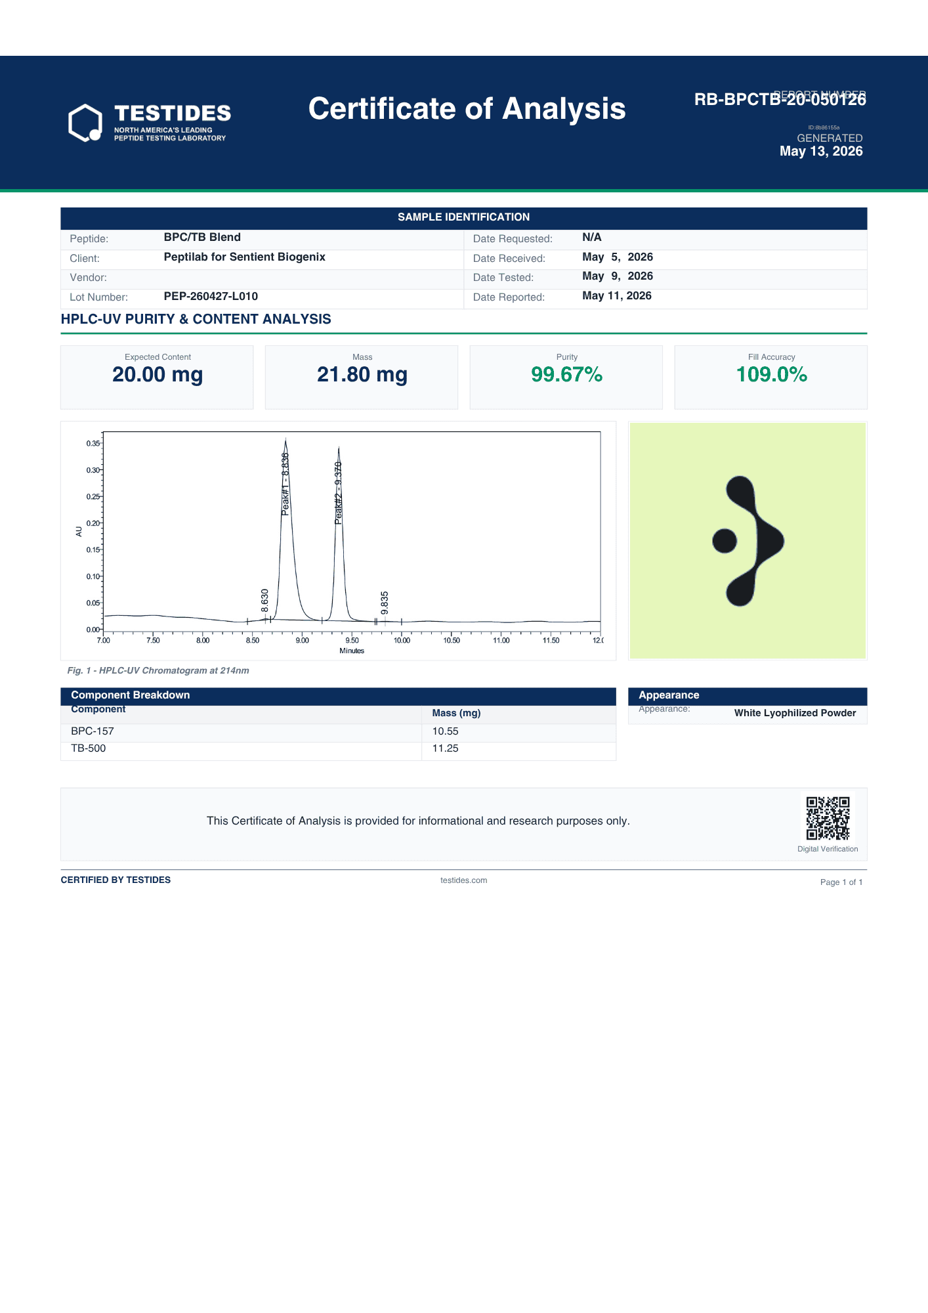Image resolution: width=928 pixels, height=1313 pixels.
Task: Click the TB-500 mass value 11.25
Action: (445, 748)
